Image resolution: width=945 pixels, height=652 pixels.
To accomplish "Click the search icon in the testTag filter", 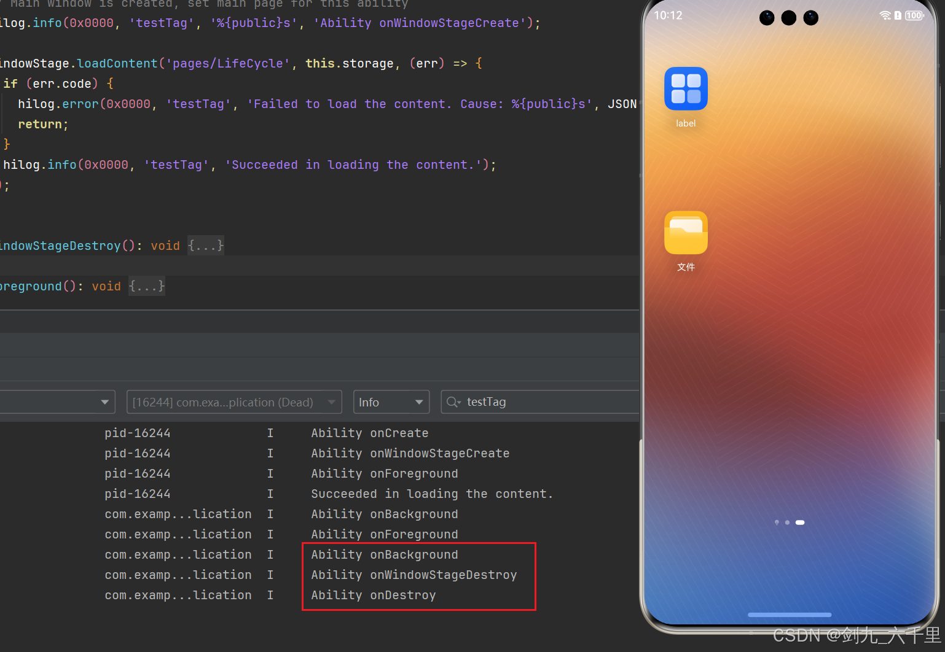I will pos(453,402).
